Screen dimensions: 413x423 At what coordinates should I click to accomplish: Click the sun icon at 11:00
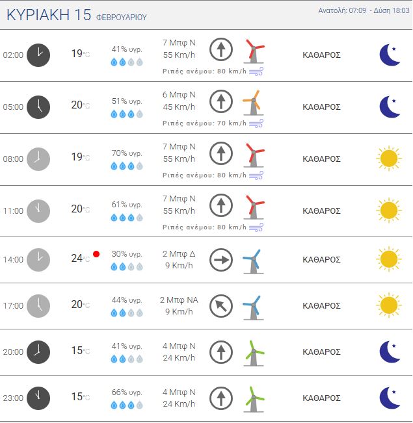pos(388,211)
